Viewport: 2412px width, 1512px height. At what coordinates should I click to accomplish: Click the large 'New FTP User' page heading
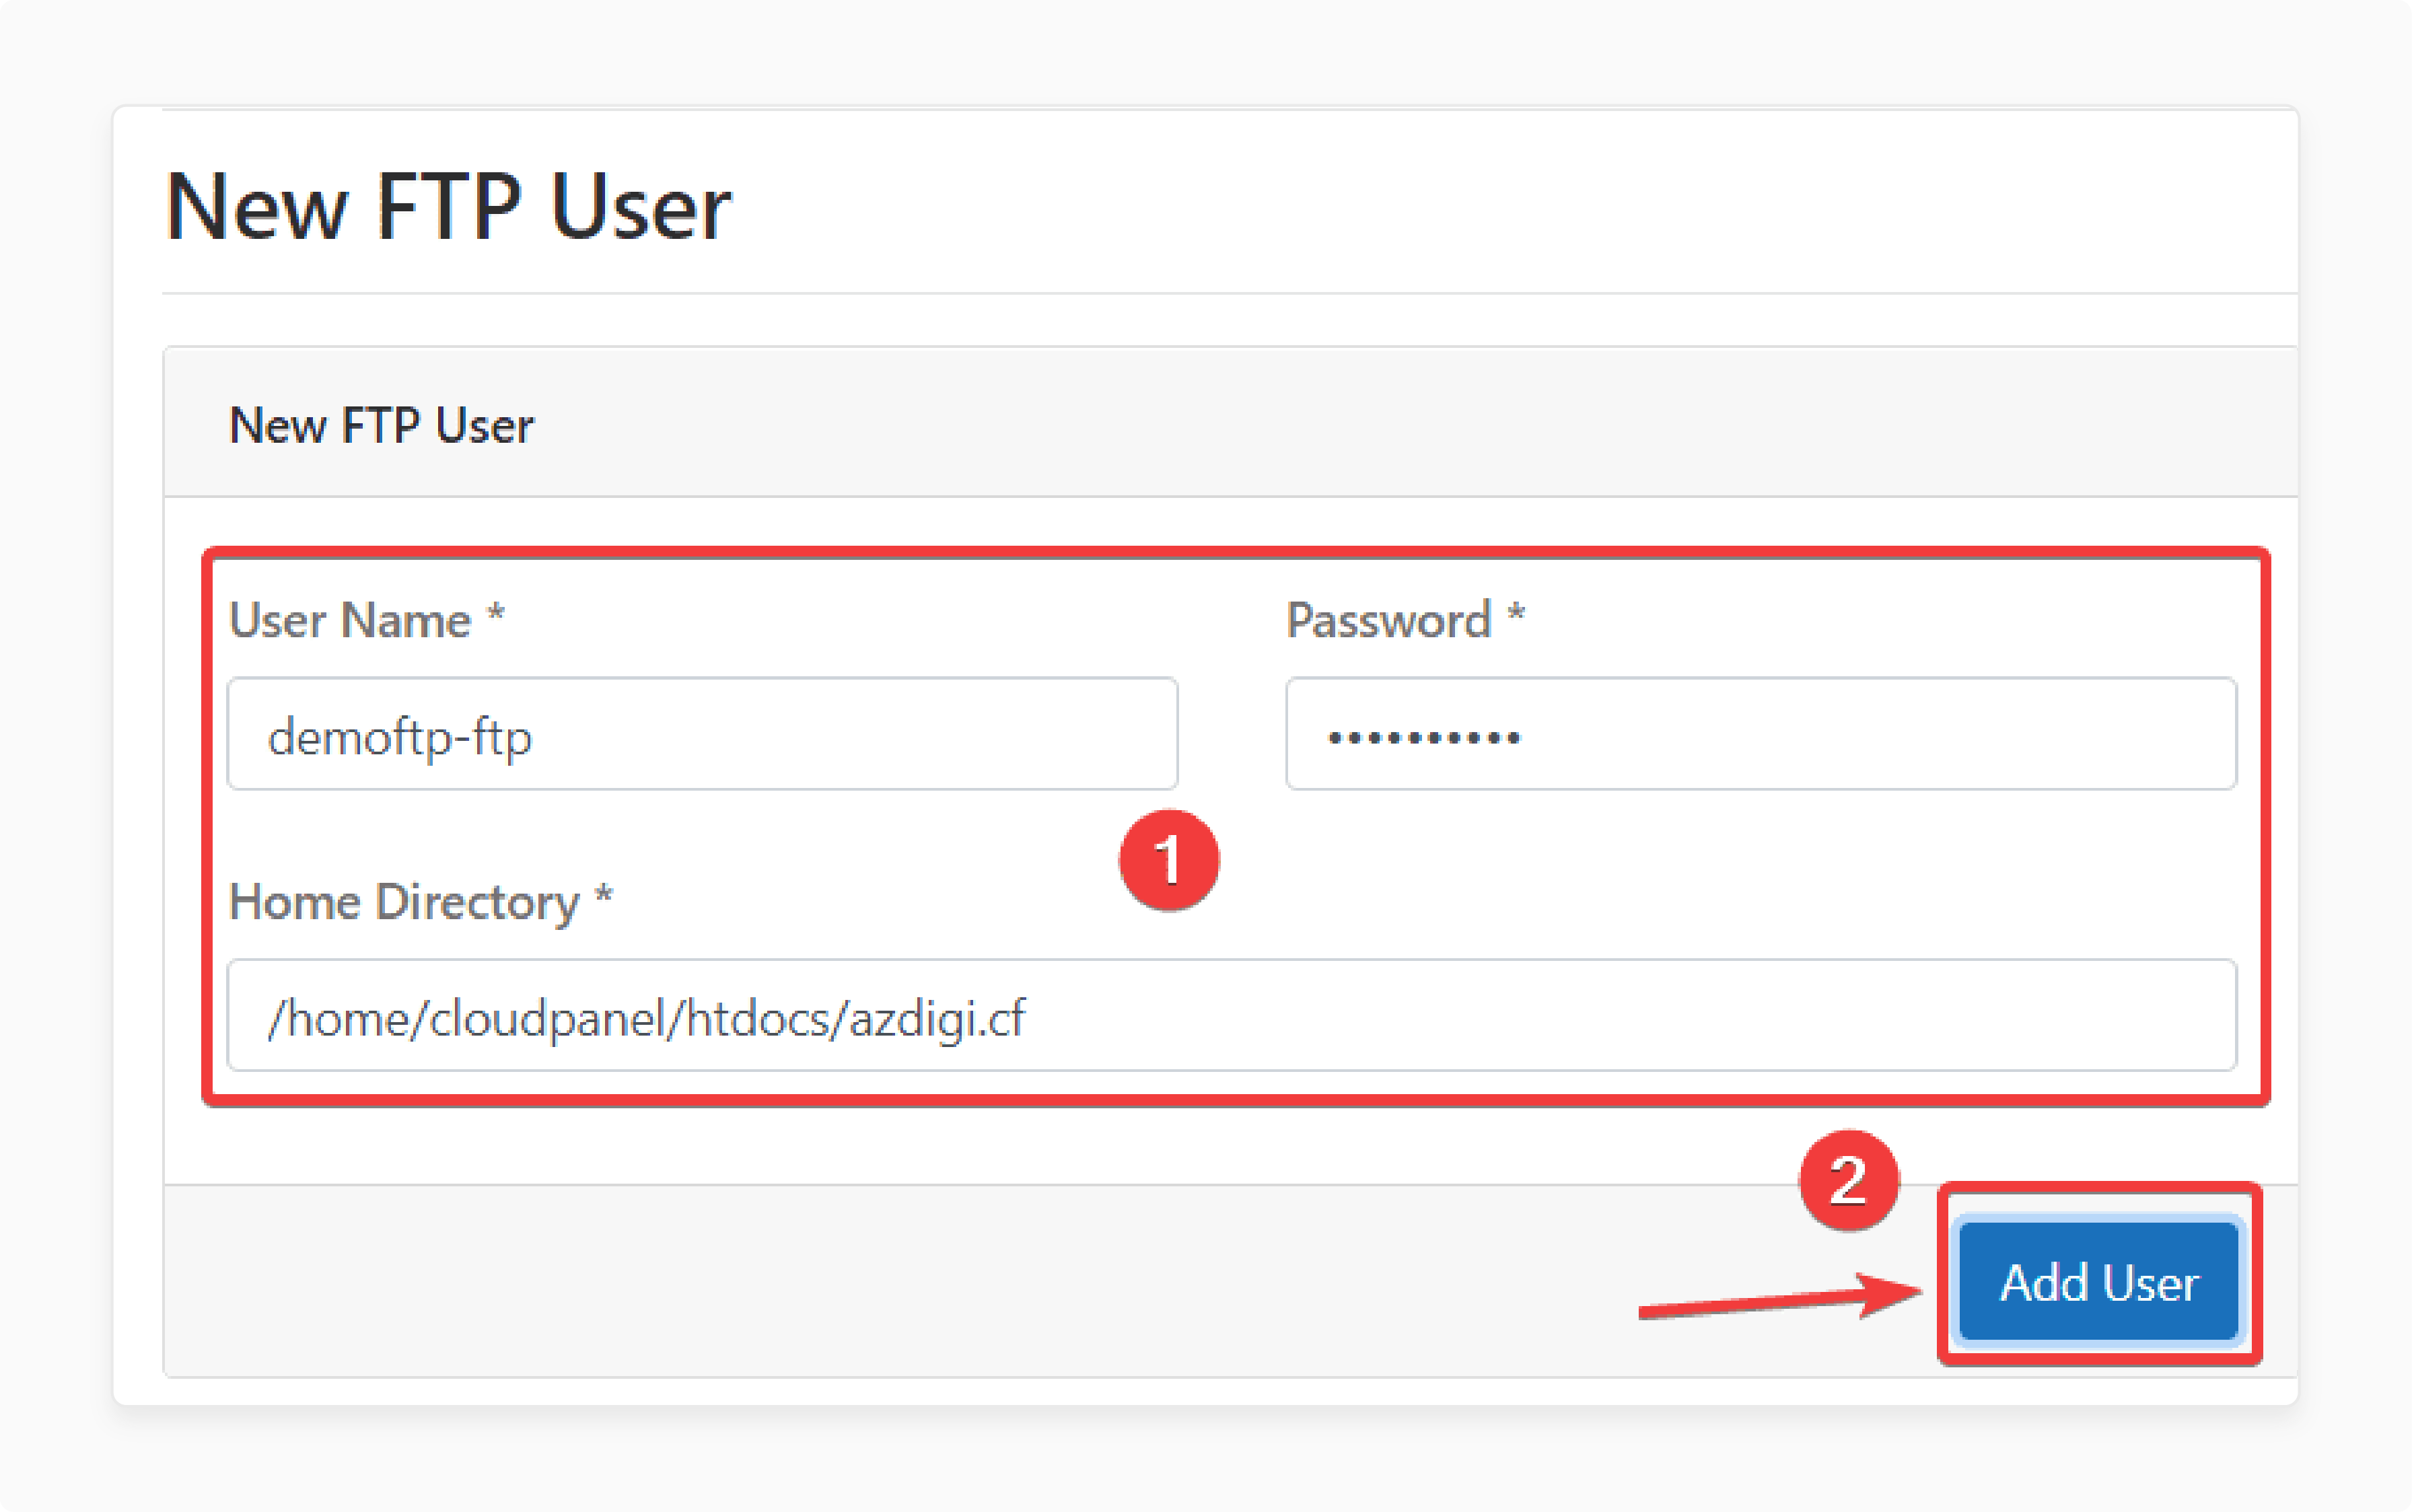(x=448, y=207)
